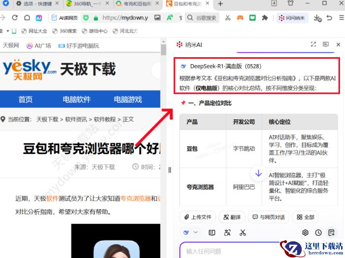Screen dimensions: 345x258
Task: Open the AI model selector dropdown chevron
Action: coord(196,232)
